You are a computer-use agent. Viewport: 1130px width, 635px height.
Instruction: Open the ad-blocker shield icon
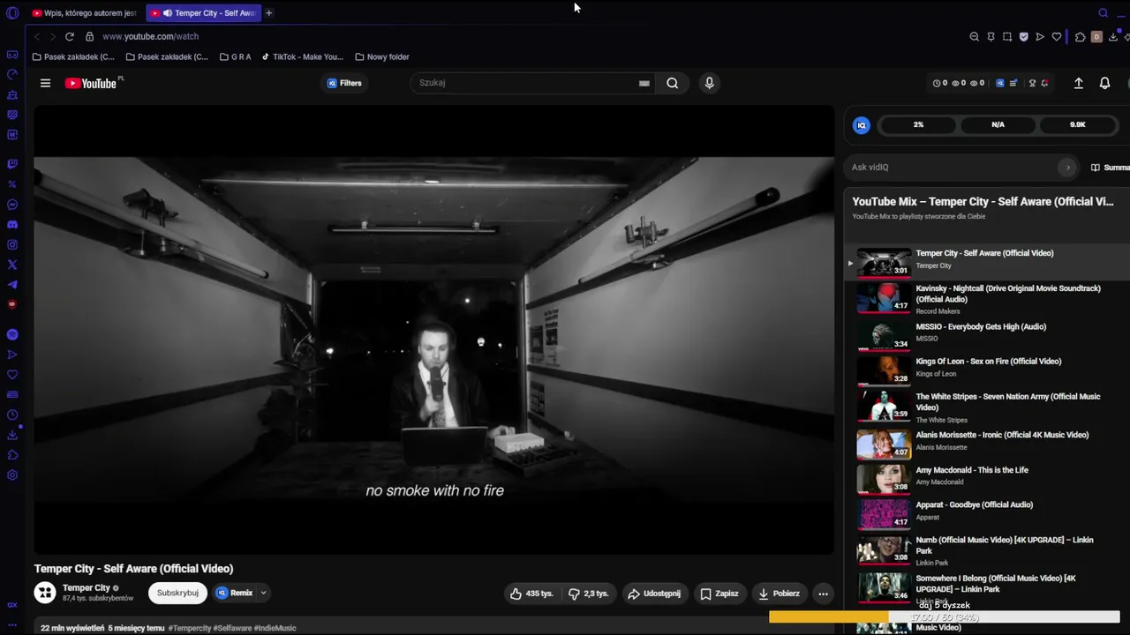(x=1024, y=37)
